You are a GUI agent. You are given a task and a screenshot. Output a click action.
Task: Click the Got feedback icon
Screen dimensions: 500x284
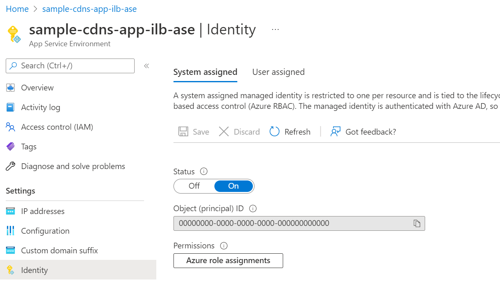coord(336,132)
